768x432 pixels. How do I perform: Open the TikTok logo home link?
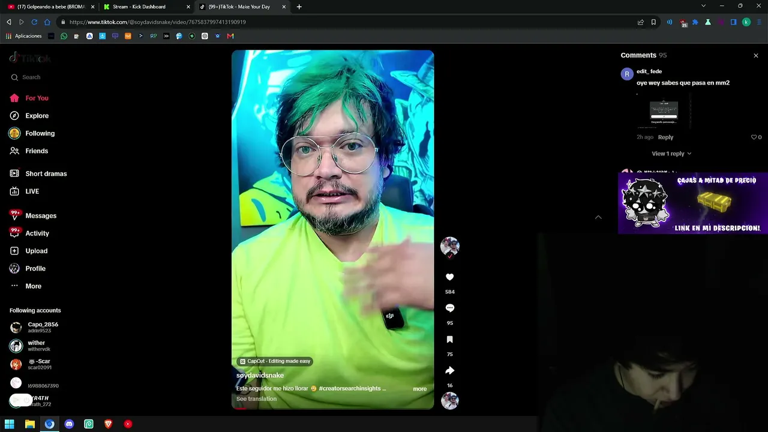click(x=30, y=58)
